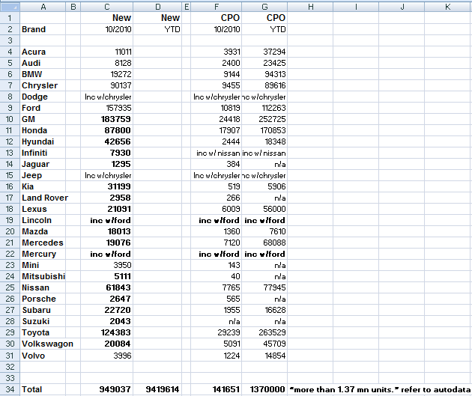
Task: Click the Mazda brand cell
Action: [43, 231]
